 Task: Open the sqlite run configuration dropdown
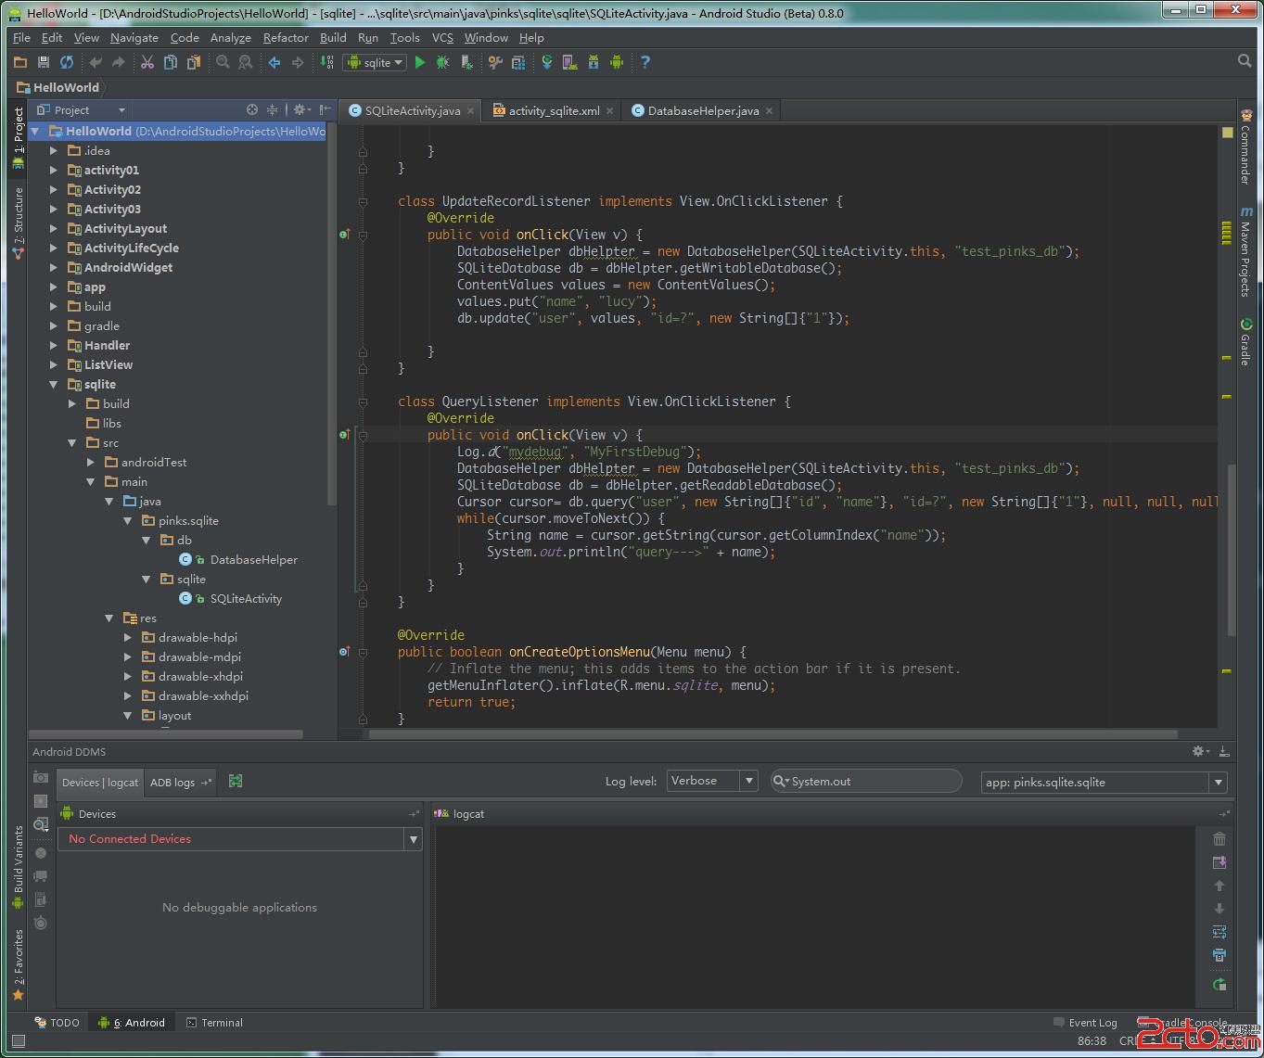point(376,62)
